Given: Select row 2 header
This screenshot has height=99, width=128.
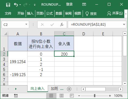Looking at the screenshot, I should click(x=4, y=54).
